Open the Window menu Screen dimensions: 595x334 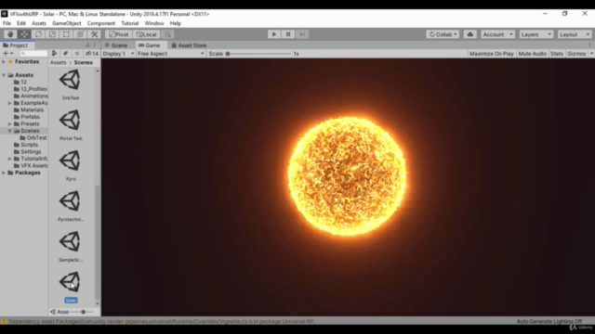(x=154, y=23)
